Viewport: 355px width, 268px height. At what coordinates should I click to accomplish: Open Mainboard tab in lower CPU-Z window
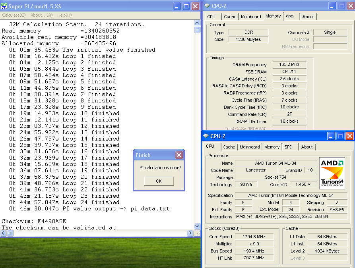(x=250, y=147)
